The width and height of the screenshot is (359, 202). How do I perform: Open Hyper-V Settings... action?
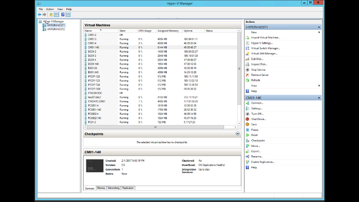[x=262, y=43]
